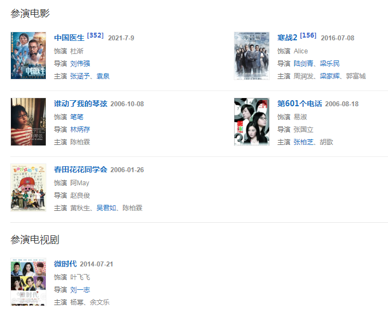The image size is (388, 310).
Task: Open the 中国医生 movie poster
Action: (28, 56)
